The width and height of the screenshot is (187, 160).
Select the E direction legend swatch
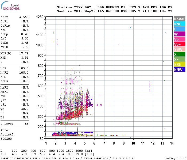[x=180, y=29]
